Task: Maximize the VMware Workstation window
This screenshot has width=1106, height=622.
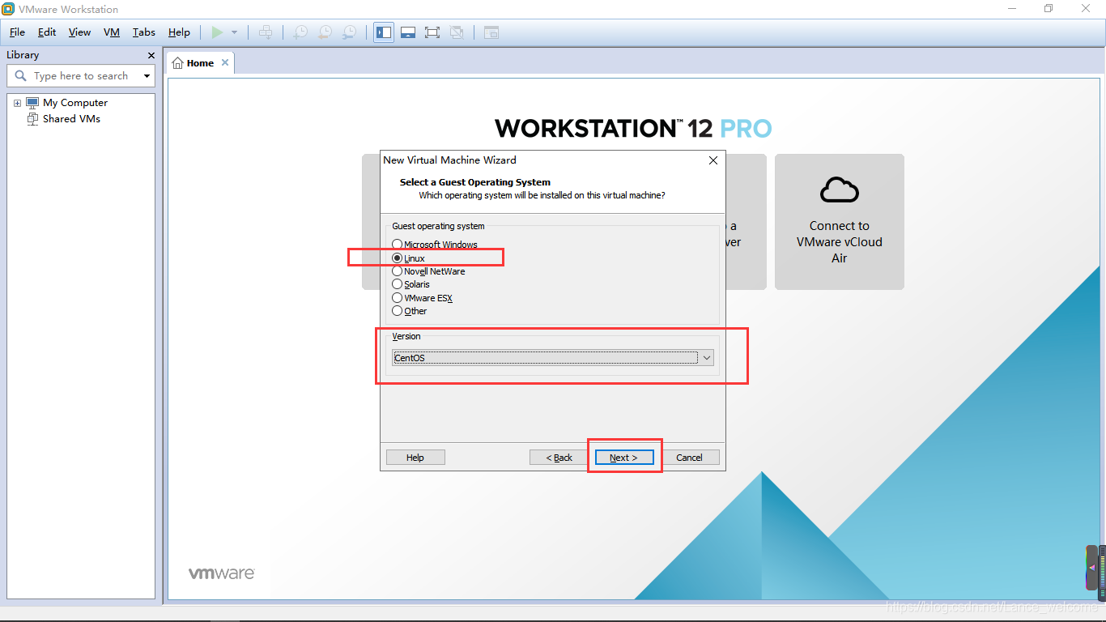Action: click(x=1049, y=9)
